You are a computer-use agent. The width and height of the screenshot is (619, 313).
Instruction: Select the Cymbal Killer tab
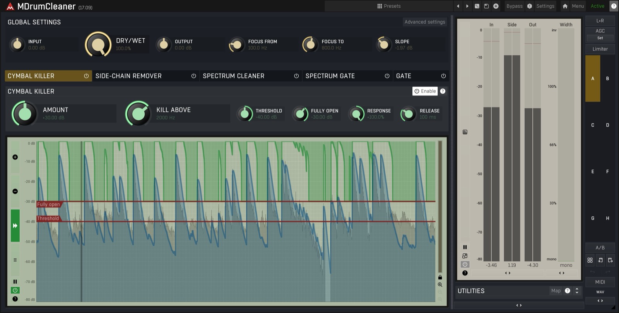pos(48,76)
